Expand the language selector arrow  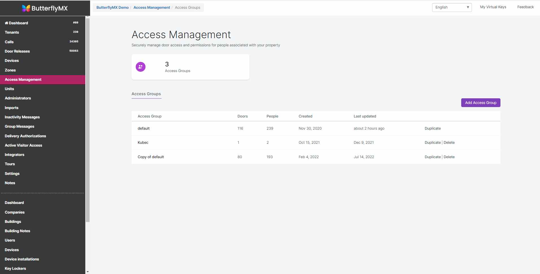click(x=468, y=7)
